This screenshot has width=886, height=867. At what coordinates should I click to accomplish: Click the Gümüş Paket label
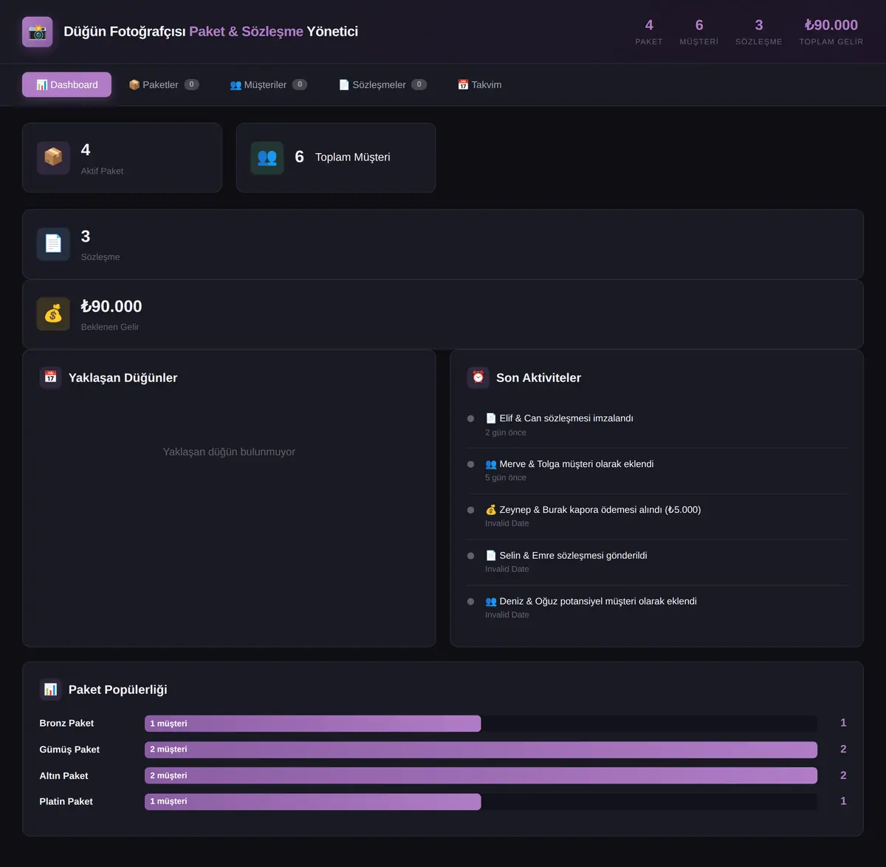coord(69,749)
